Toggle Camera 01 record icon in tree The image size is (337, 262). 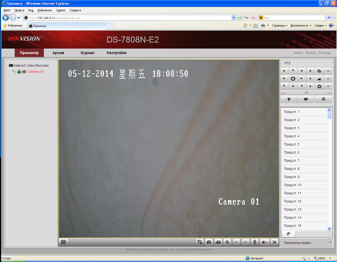point(24,72)
